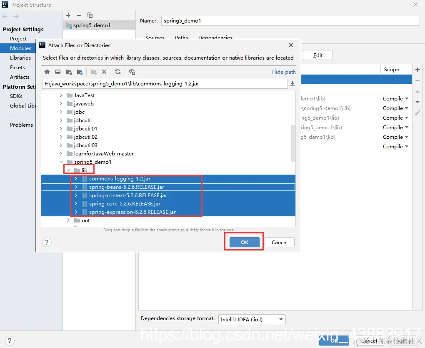Viewport: 425px width, 348px height.
Task: Click the Project directory icon in file chooser
Action: pyautogui.click(x=69, y=72)
